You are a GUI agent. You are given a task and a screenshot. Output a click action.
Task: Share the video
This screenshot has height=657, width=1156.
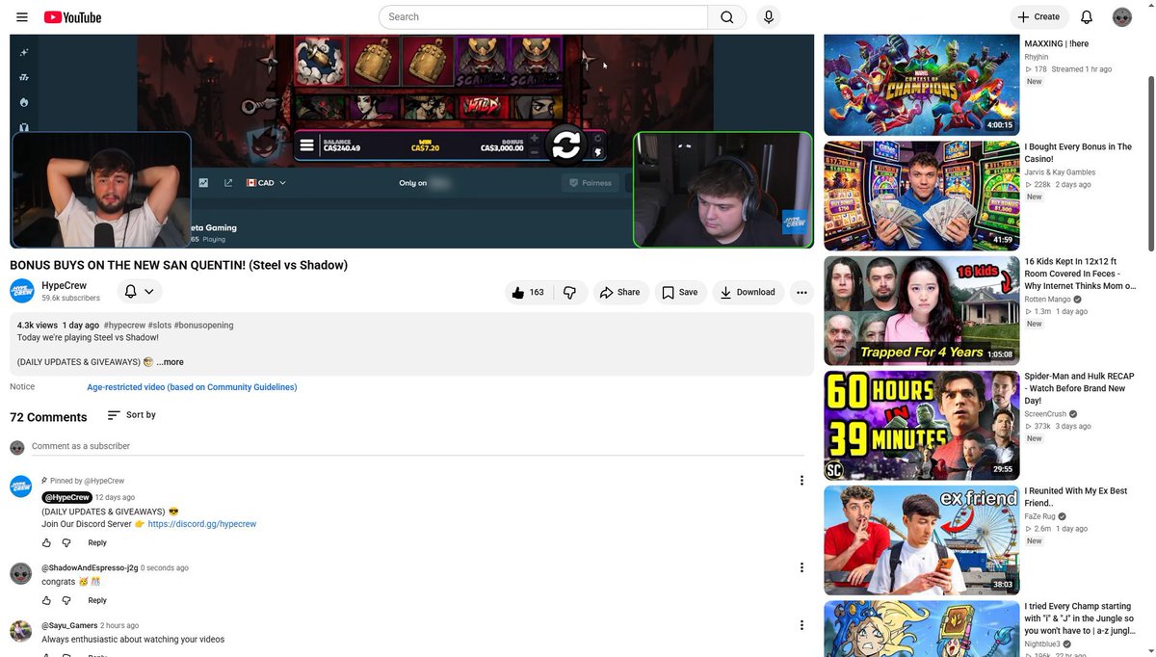pos(619,292)
